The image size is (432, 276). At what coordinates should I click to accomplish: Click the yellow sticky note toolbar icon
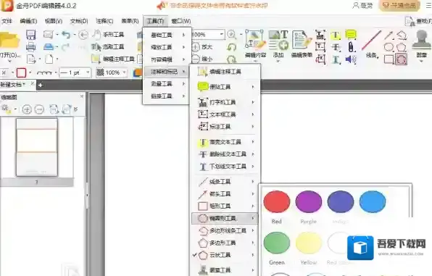point(351,35)
